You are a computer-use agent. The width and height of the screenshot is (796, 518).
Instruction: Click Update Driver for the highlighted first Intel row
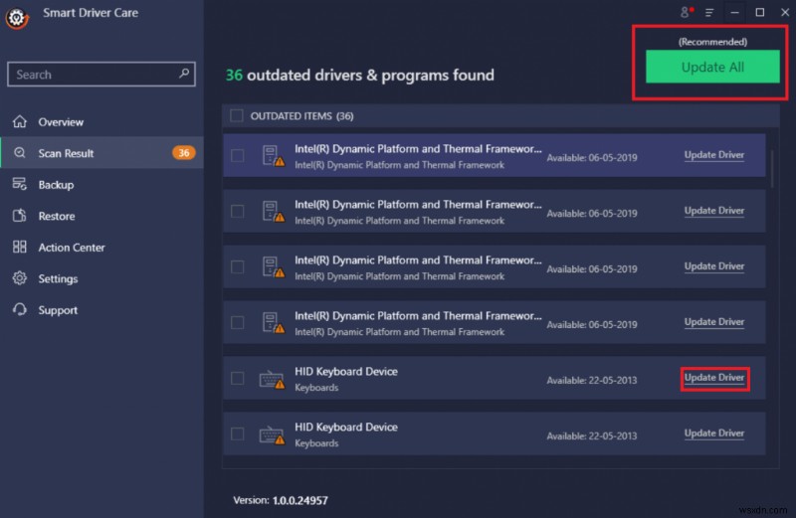pos(713,155)
